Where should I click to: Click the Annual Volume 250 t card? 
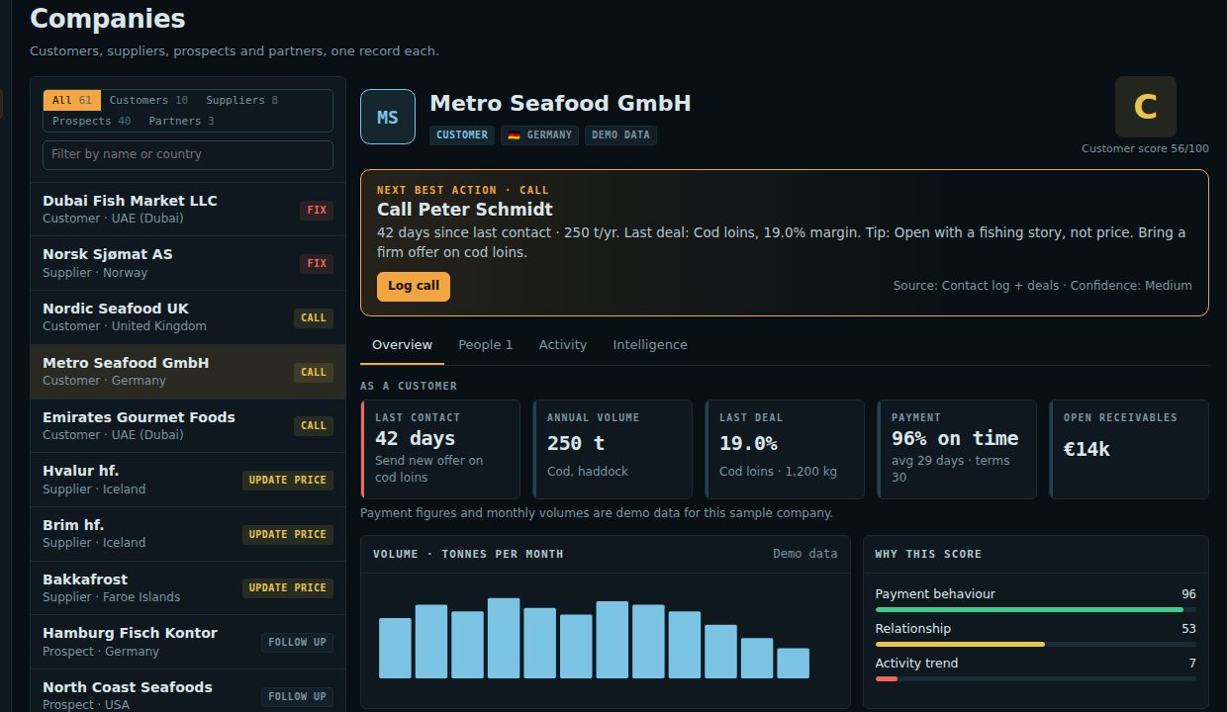(x=613, y=449)
